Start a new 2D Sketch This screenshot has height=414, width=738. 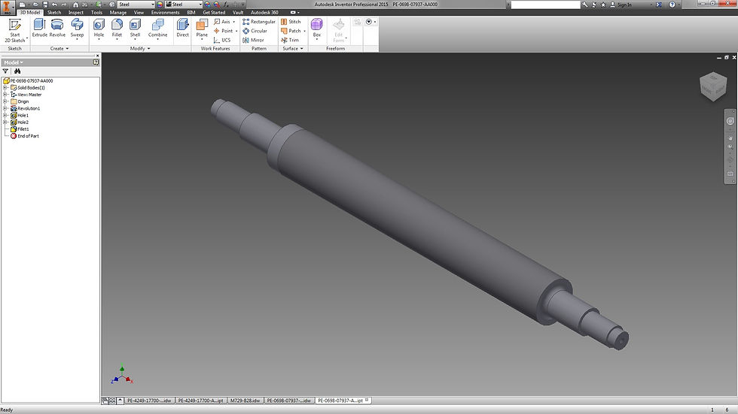coord(15,31)
